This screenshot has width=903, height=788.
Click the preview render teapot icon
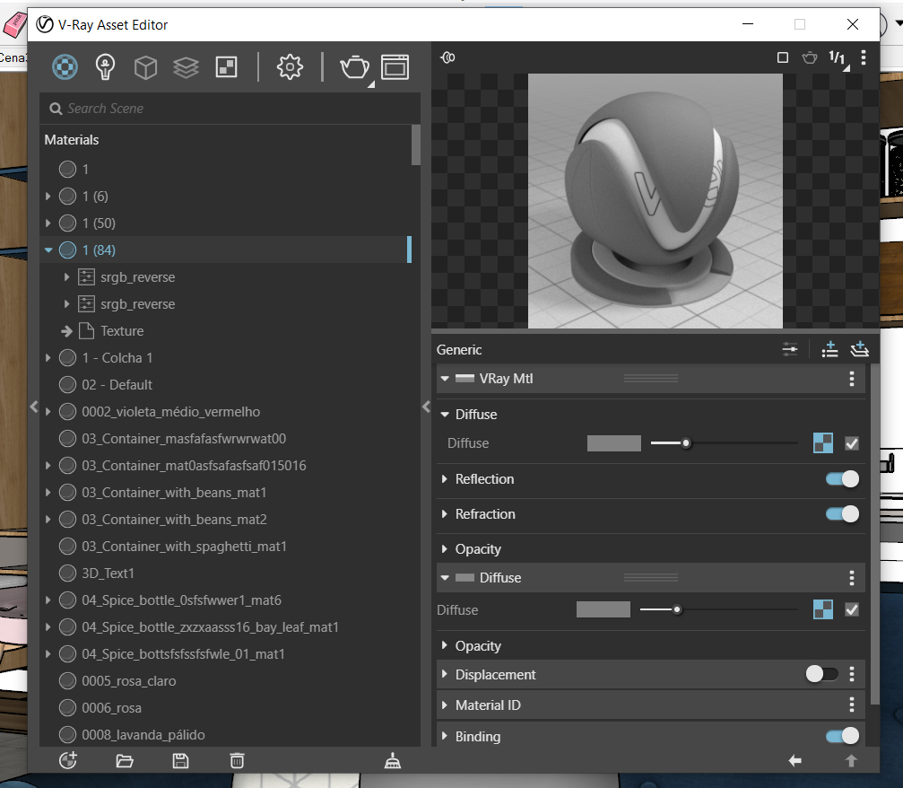(x=810, y=57)
